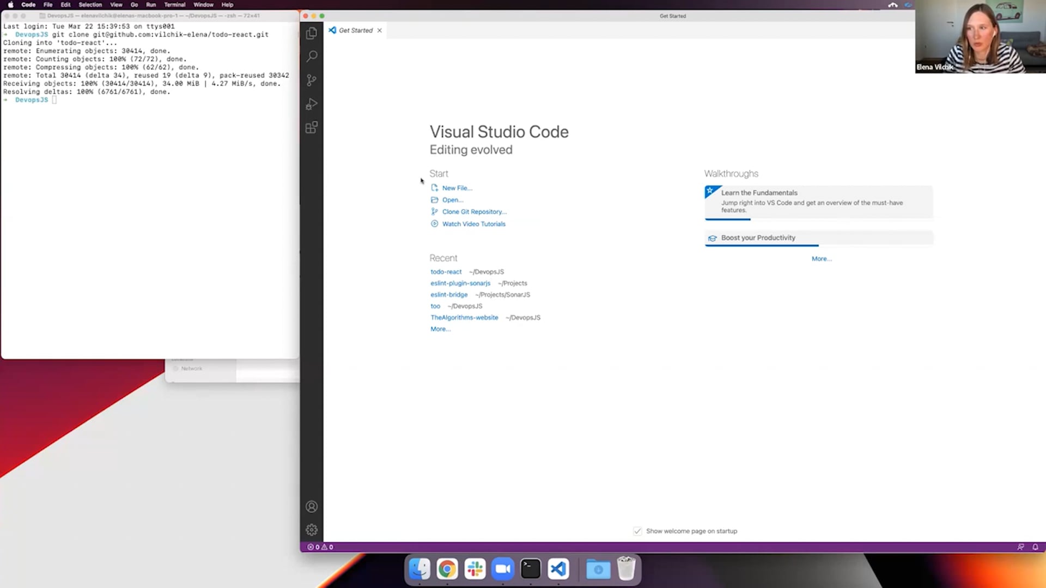
Task: Open the todo-react recent project
Action: [x=446, y=272]
